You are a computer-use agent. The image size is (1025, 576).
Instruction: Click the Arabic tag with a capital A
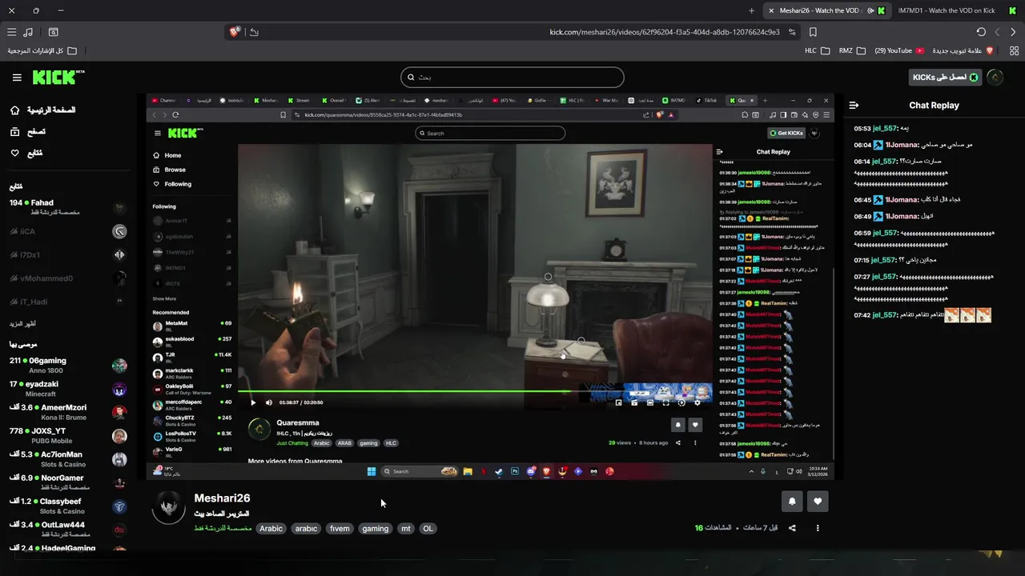[271, 528]
